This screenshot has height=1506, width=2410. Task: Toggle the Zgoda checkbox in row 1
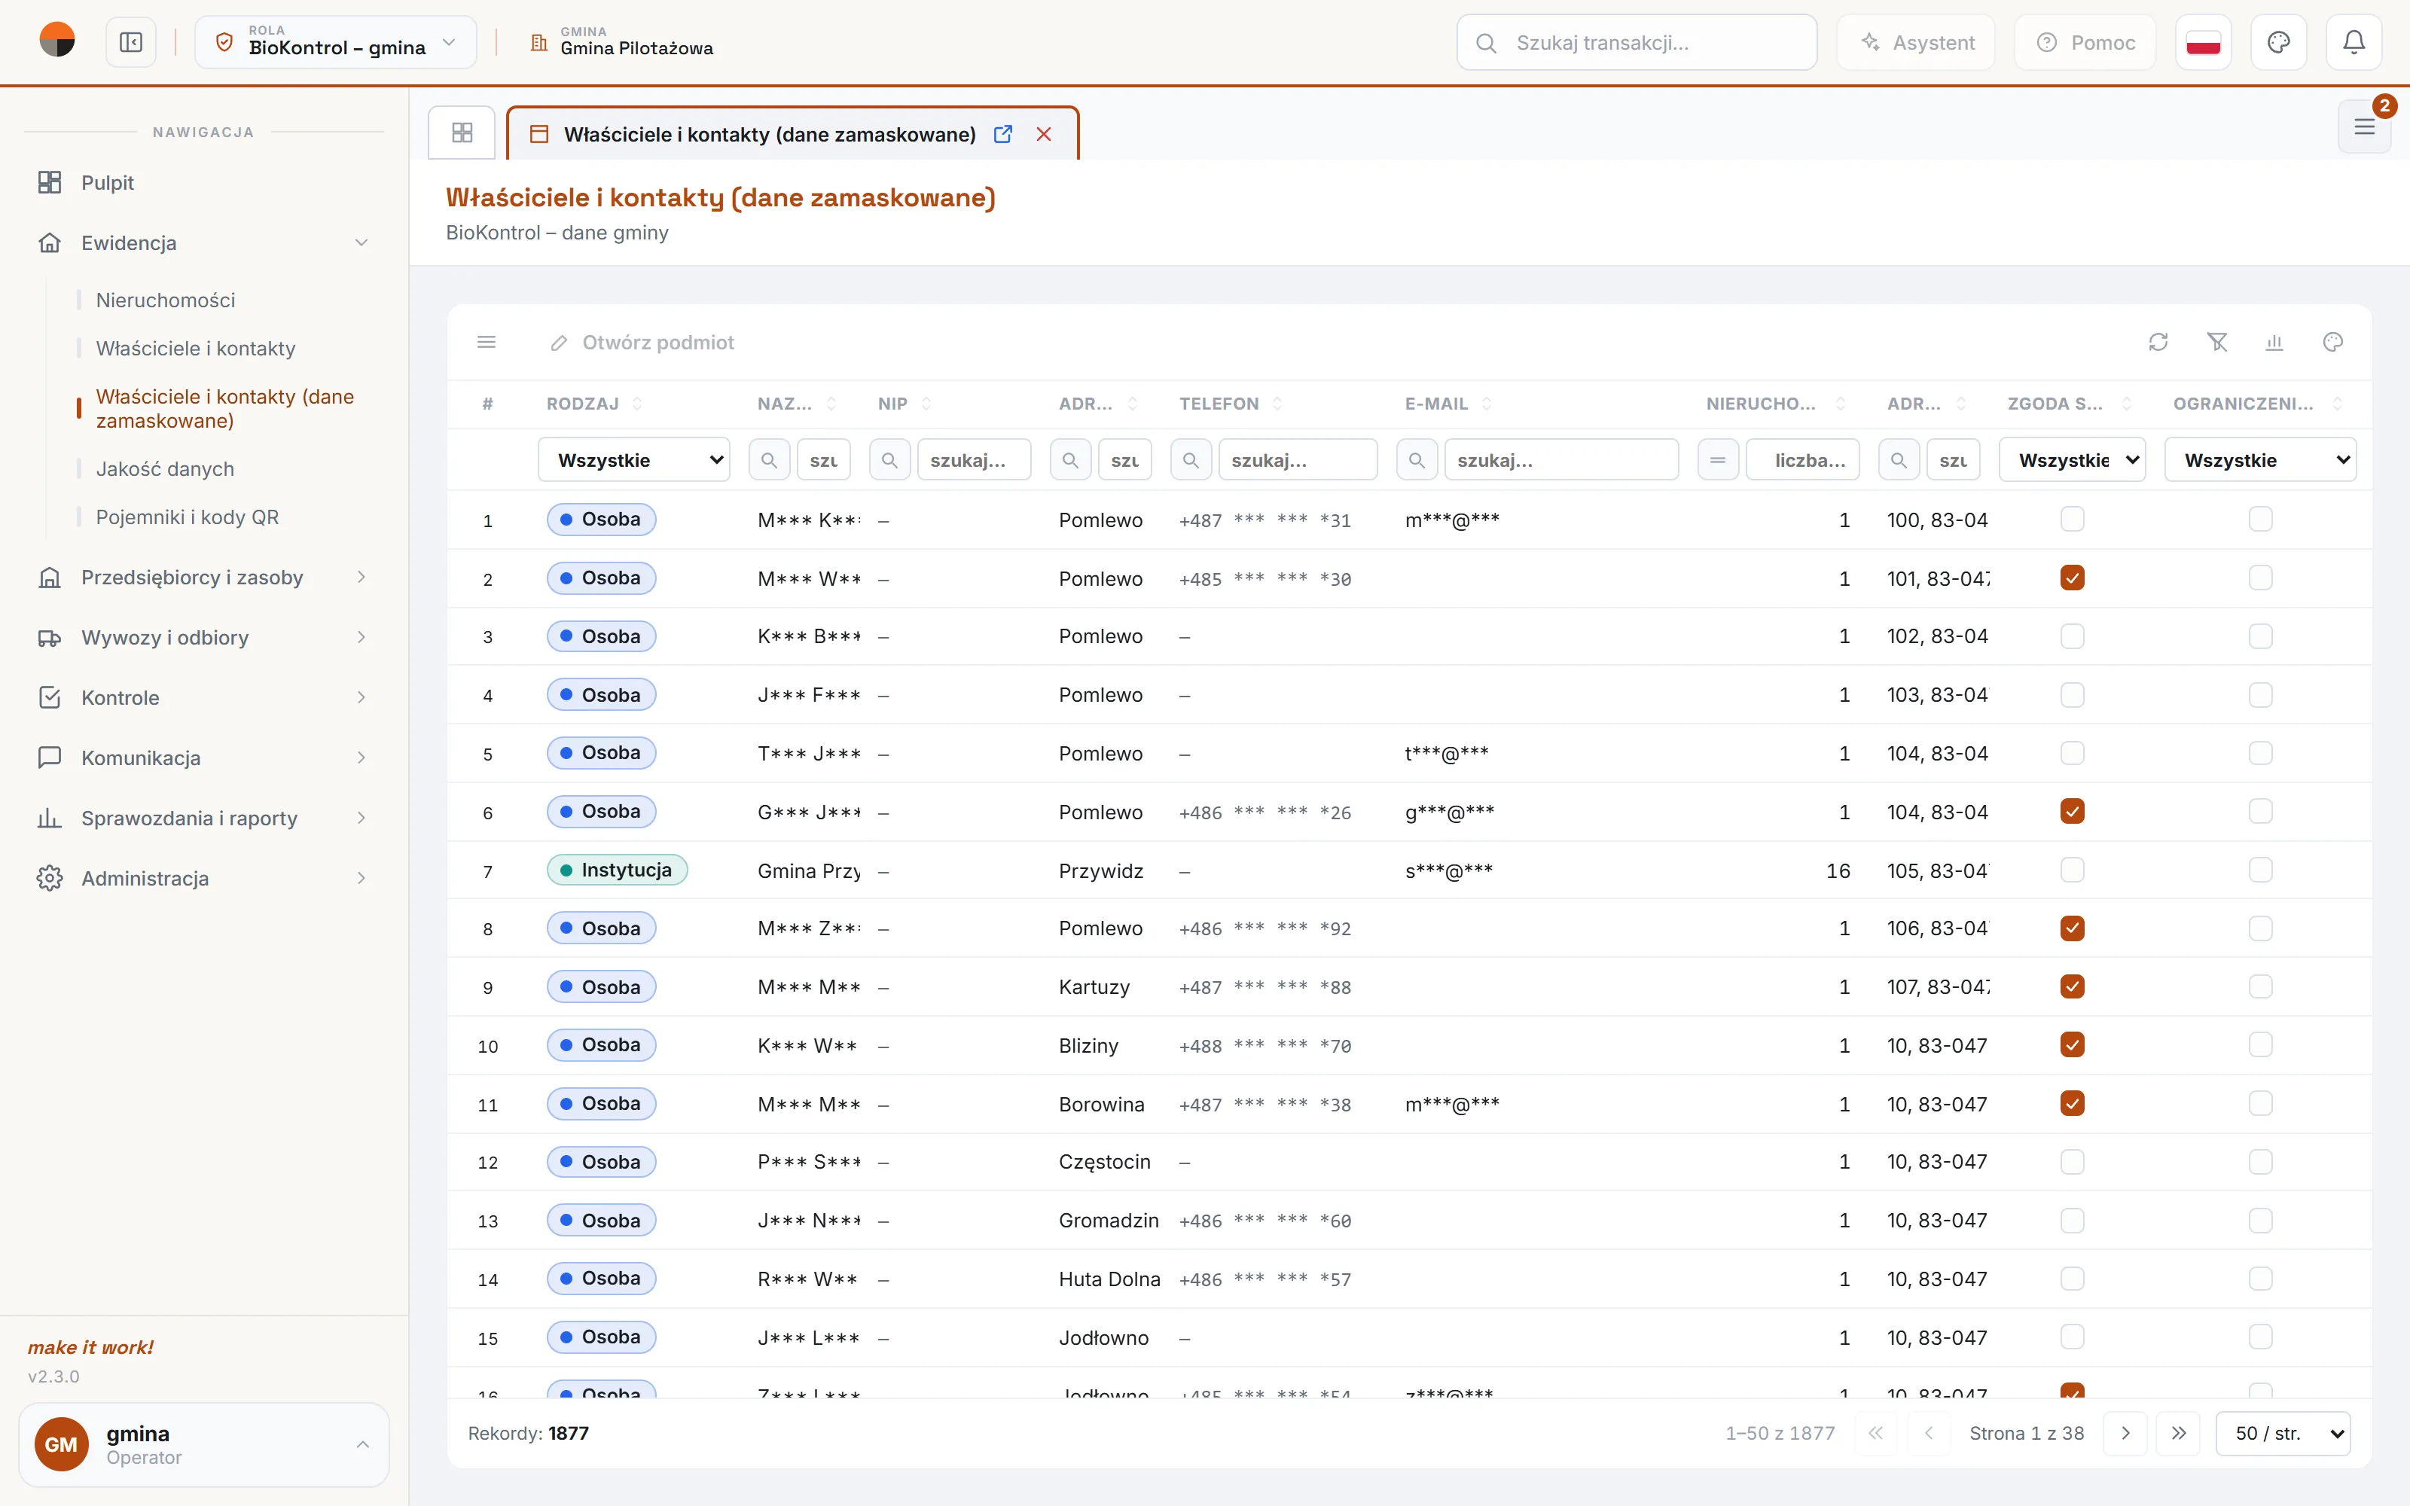click(x=2073, y=519)
